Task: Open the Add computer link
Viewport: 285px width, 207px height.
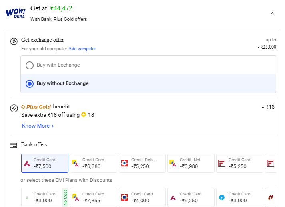Action: coord(82,49)
